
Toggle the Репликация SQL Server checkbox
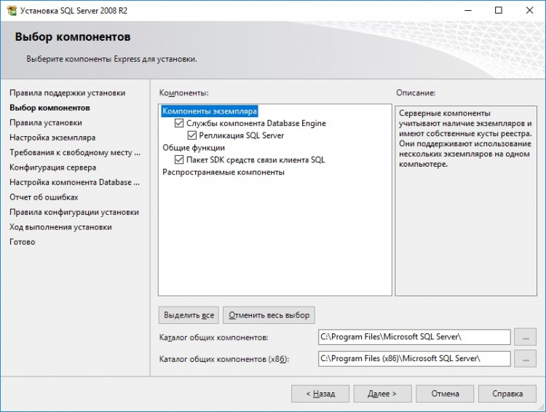click(192, 135)
